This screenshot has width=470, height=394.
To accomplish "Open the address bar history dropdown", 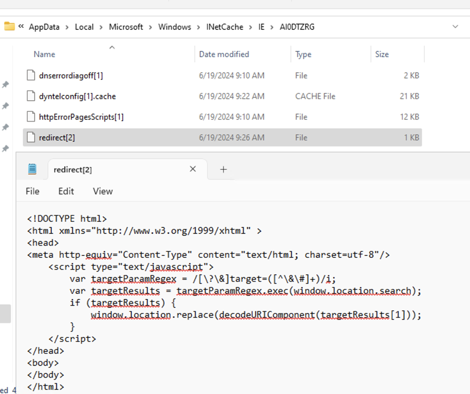I will (x=455, y=27).
